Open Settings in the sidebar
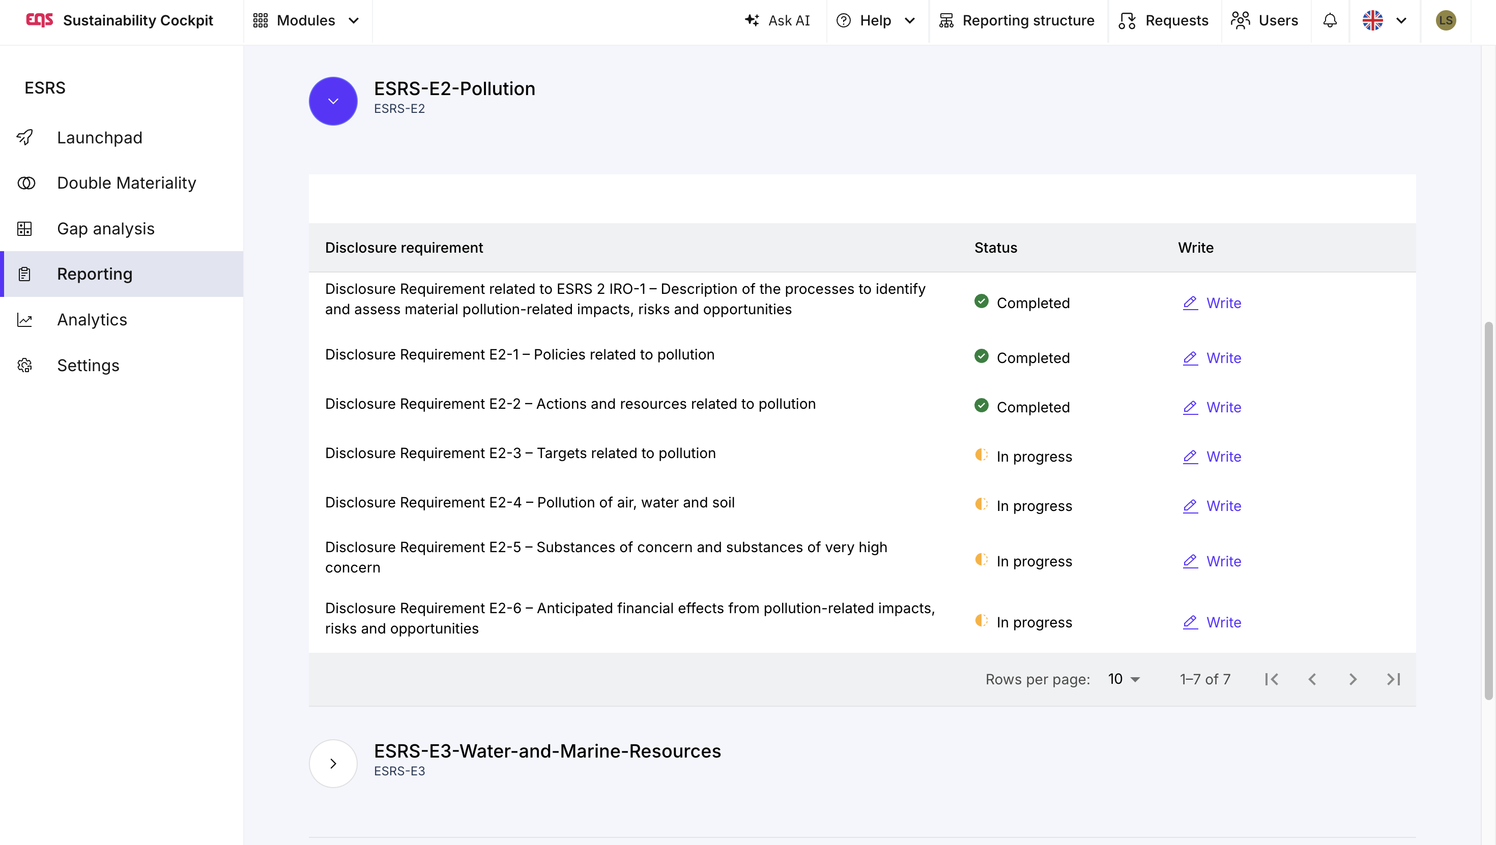The image size is (1496, 845). (122, 365)
